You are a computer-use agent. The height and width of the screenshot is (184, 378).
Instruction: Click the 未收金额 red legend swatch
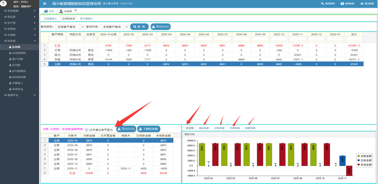point(359,165)
